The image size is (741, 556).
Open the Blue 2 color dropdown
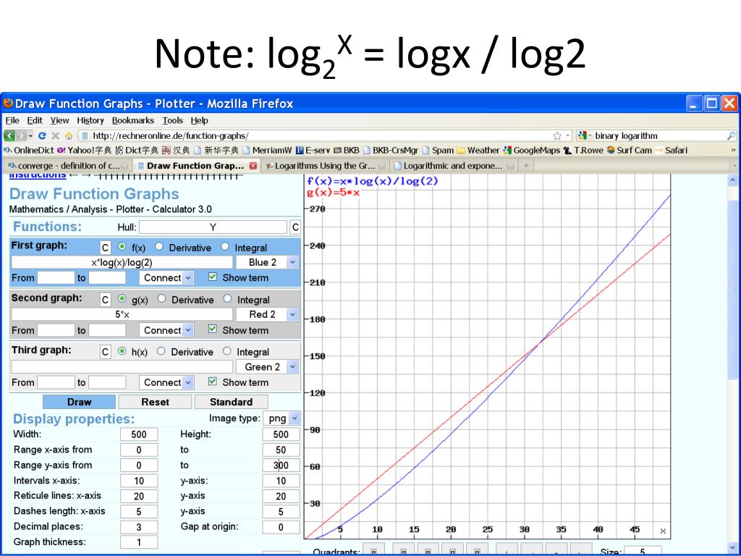[267, 262]
